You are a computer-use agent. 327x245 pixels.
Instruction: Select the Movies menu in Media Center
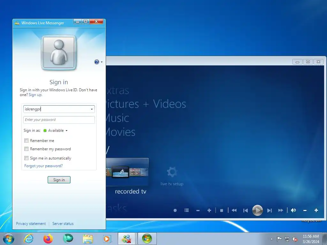(x=121, y=132)
